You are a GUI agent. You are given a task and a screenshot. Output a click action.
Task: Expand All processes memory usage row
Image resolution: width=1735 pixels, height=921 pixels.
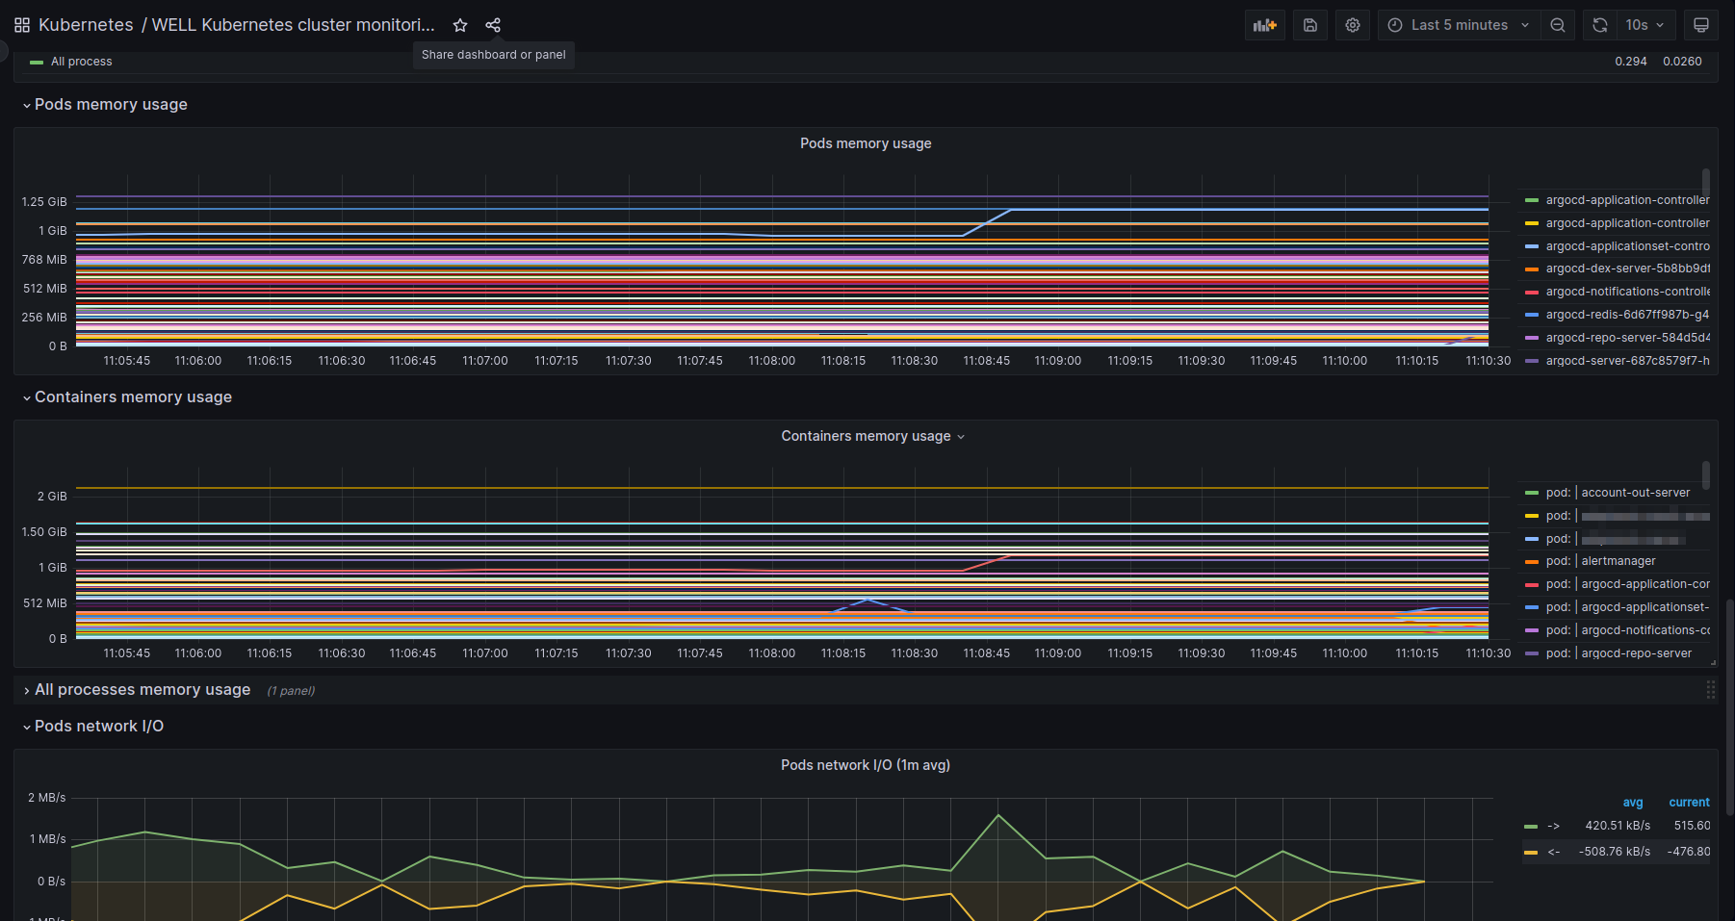point(142,690)
